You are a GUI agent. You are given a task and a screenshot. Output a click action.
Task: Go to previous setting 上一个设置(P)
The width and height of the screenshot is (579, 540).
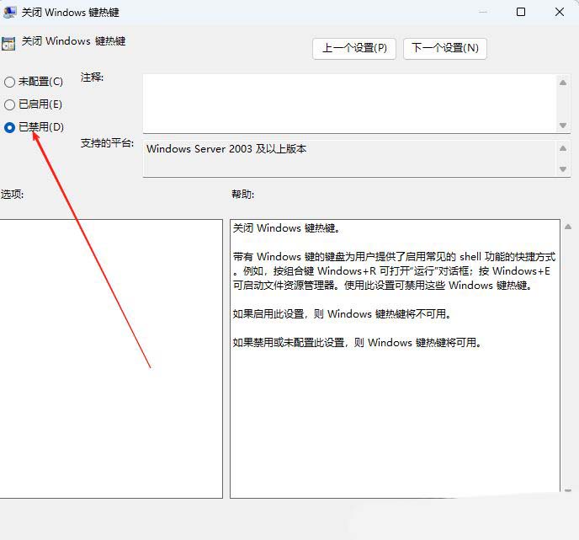point(354,48)
